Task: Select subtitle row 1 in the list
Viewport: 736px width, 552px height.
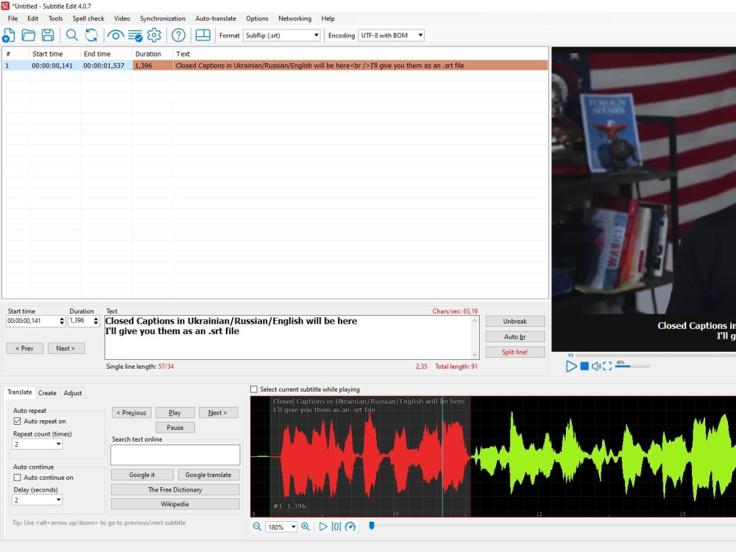Action: pos(275,66)
